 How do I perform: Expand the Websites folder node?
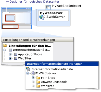[33, 86]
